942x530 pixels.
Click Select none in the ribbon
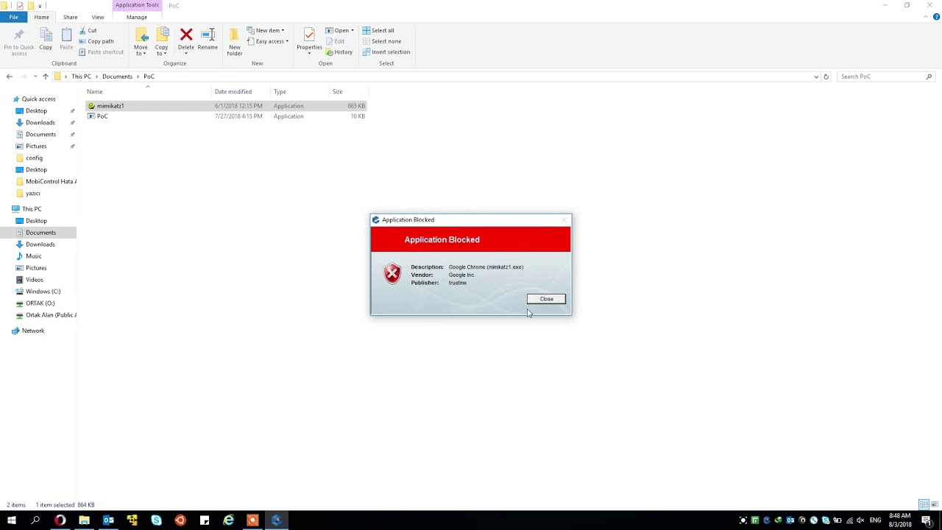(382, 41)
